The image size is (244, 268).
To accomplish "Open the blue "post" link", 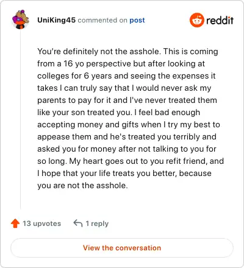I will coord(137,20).
